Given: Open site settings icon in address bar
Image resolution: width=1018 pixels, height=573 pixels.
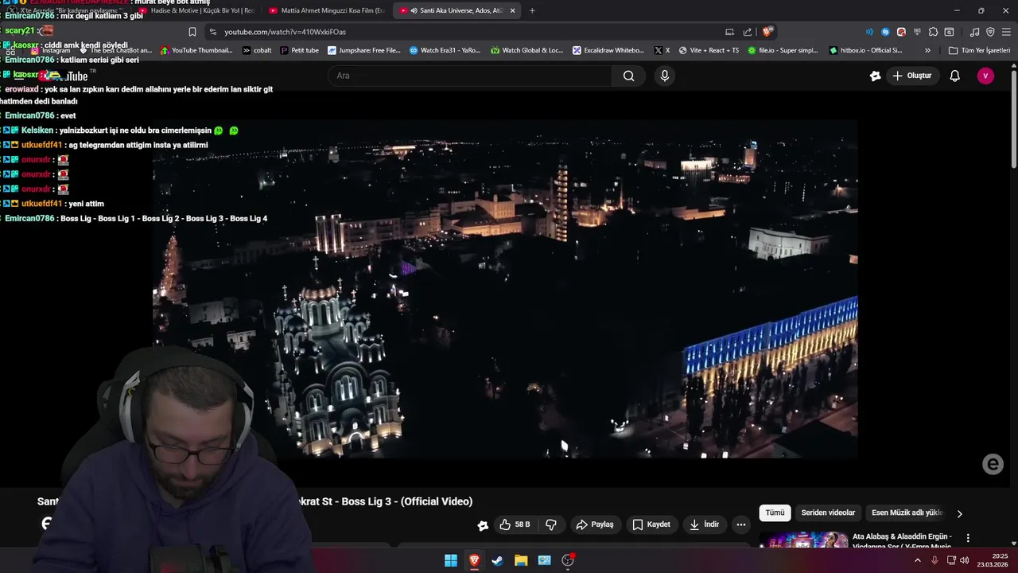Looking at the screenshot, I should tap(212, 32).
